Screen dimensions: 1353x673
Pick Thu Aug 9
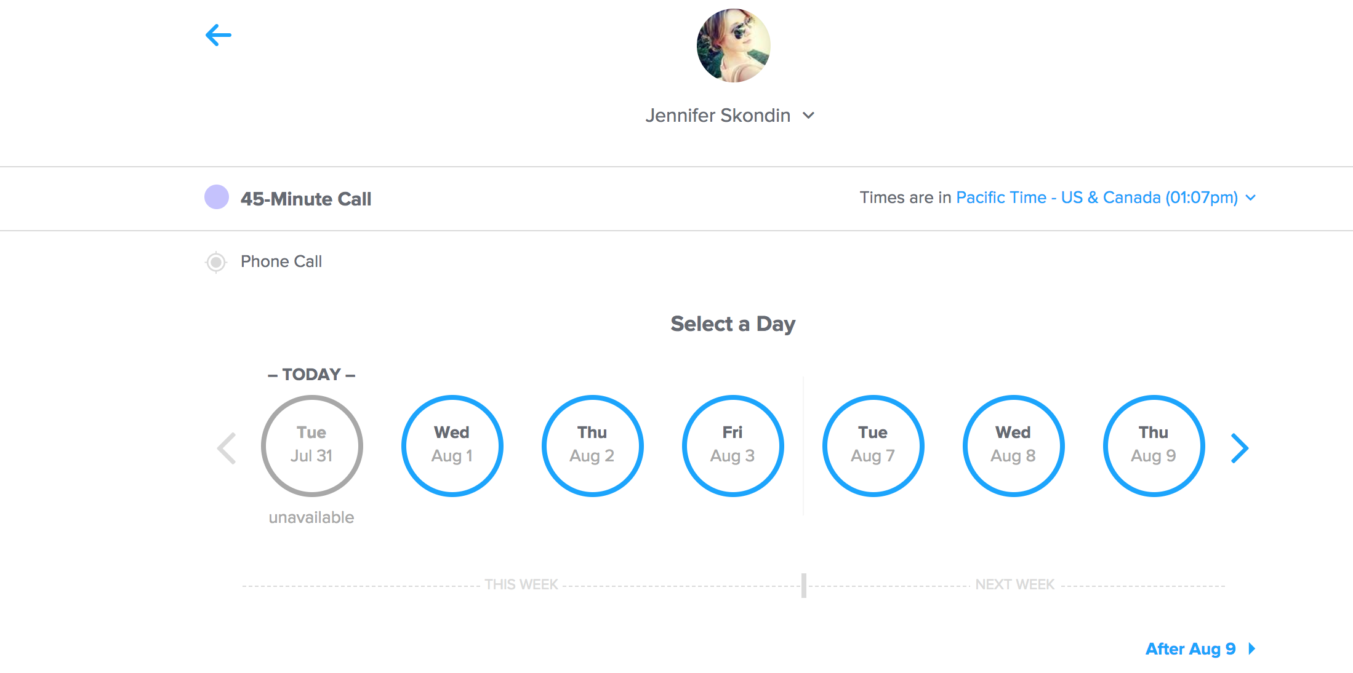click(1154, 445)
